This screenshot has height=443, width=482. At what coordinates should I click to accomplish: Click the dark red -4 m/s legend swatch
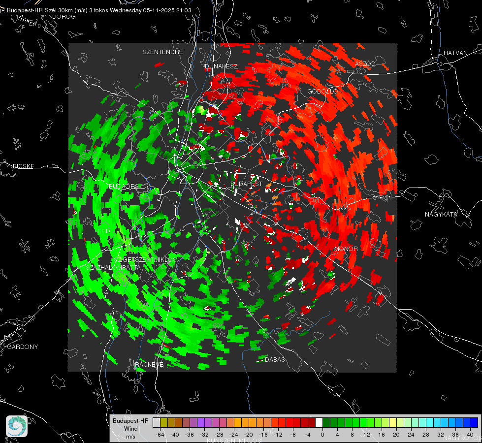pos(312,422)
